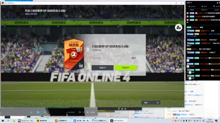Click the yellow-green level bar under stream toolbar
This screenshot has height=123, width=220.
[x=101, y=111]
